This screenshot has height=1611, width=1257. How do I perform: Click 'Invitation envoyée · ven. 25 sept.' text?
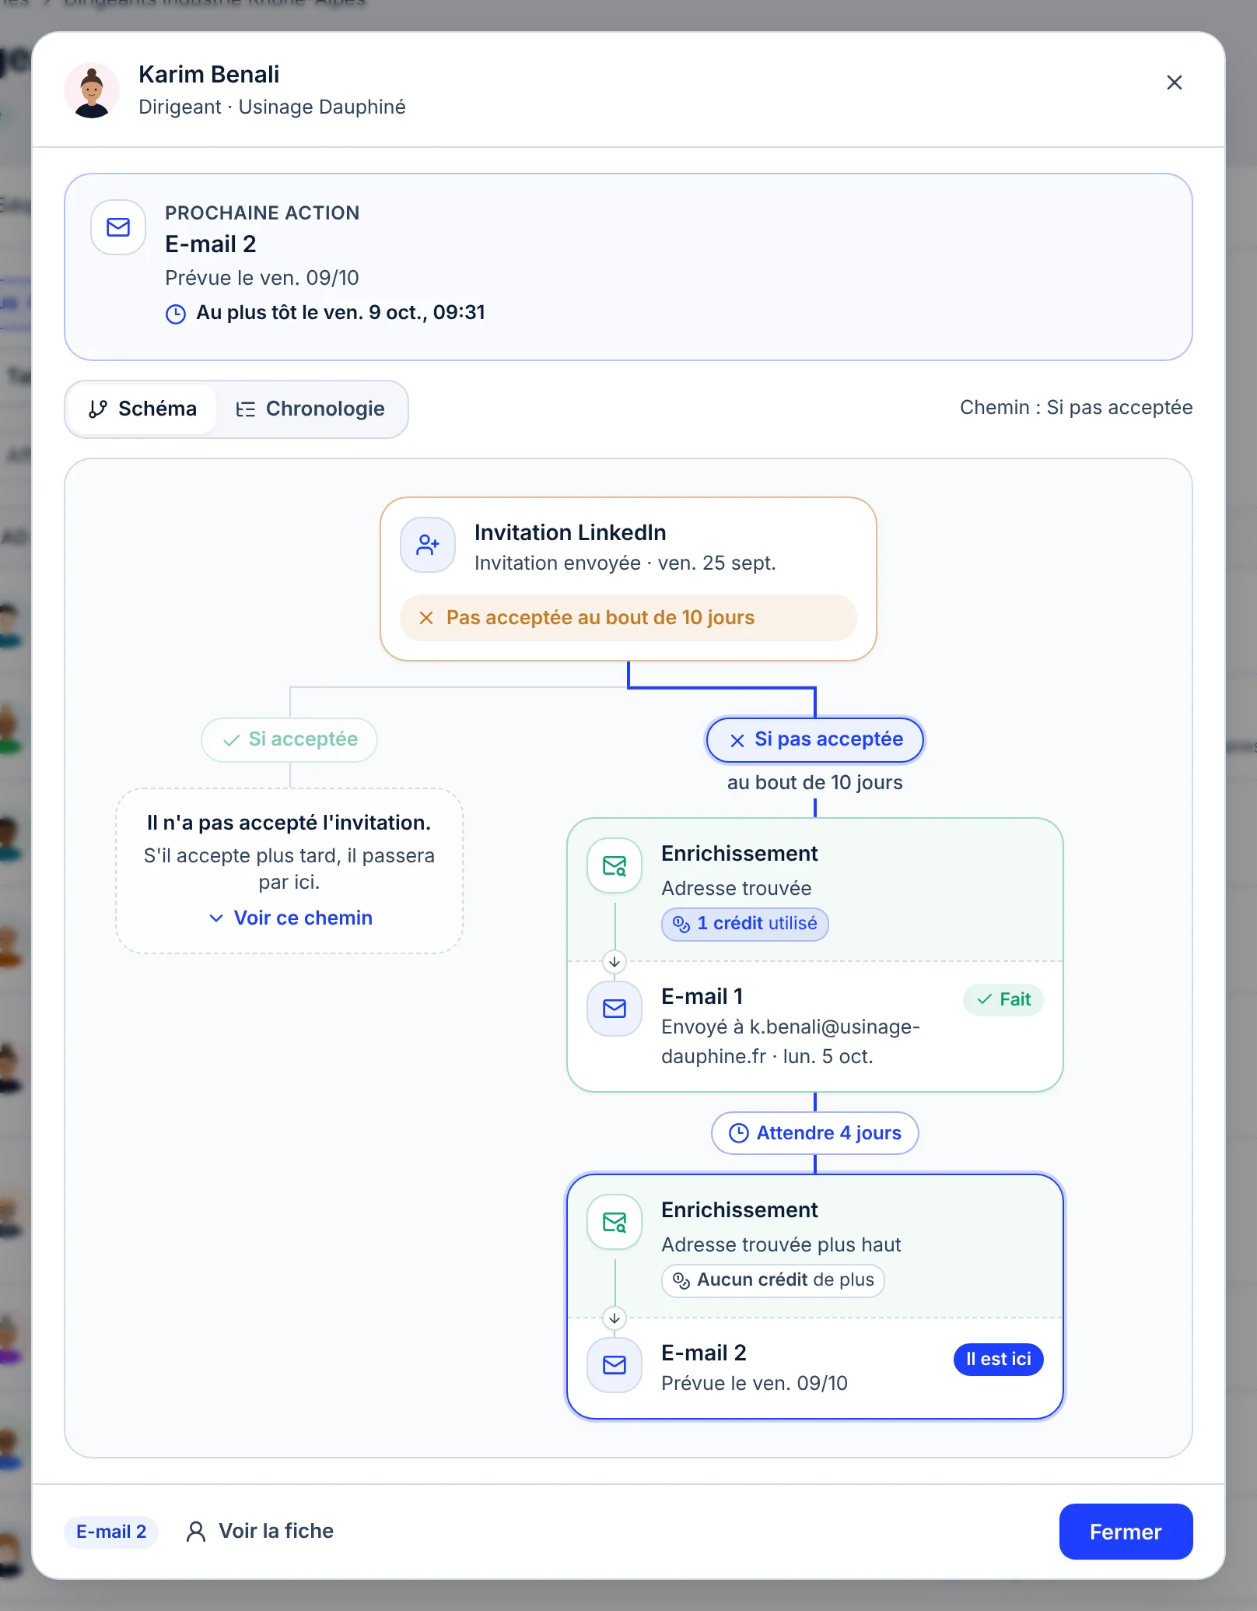625,563
